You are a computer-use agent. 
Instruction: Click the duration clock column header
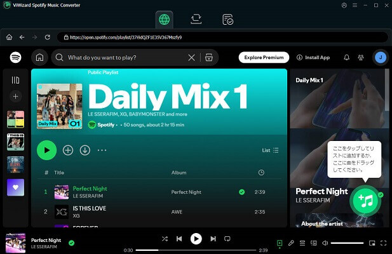point(261,173)
